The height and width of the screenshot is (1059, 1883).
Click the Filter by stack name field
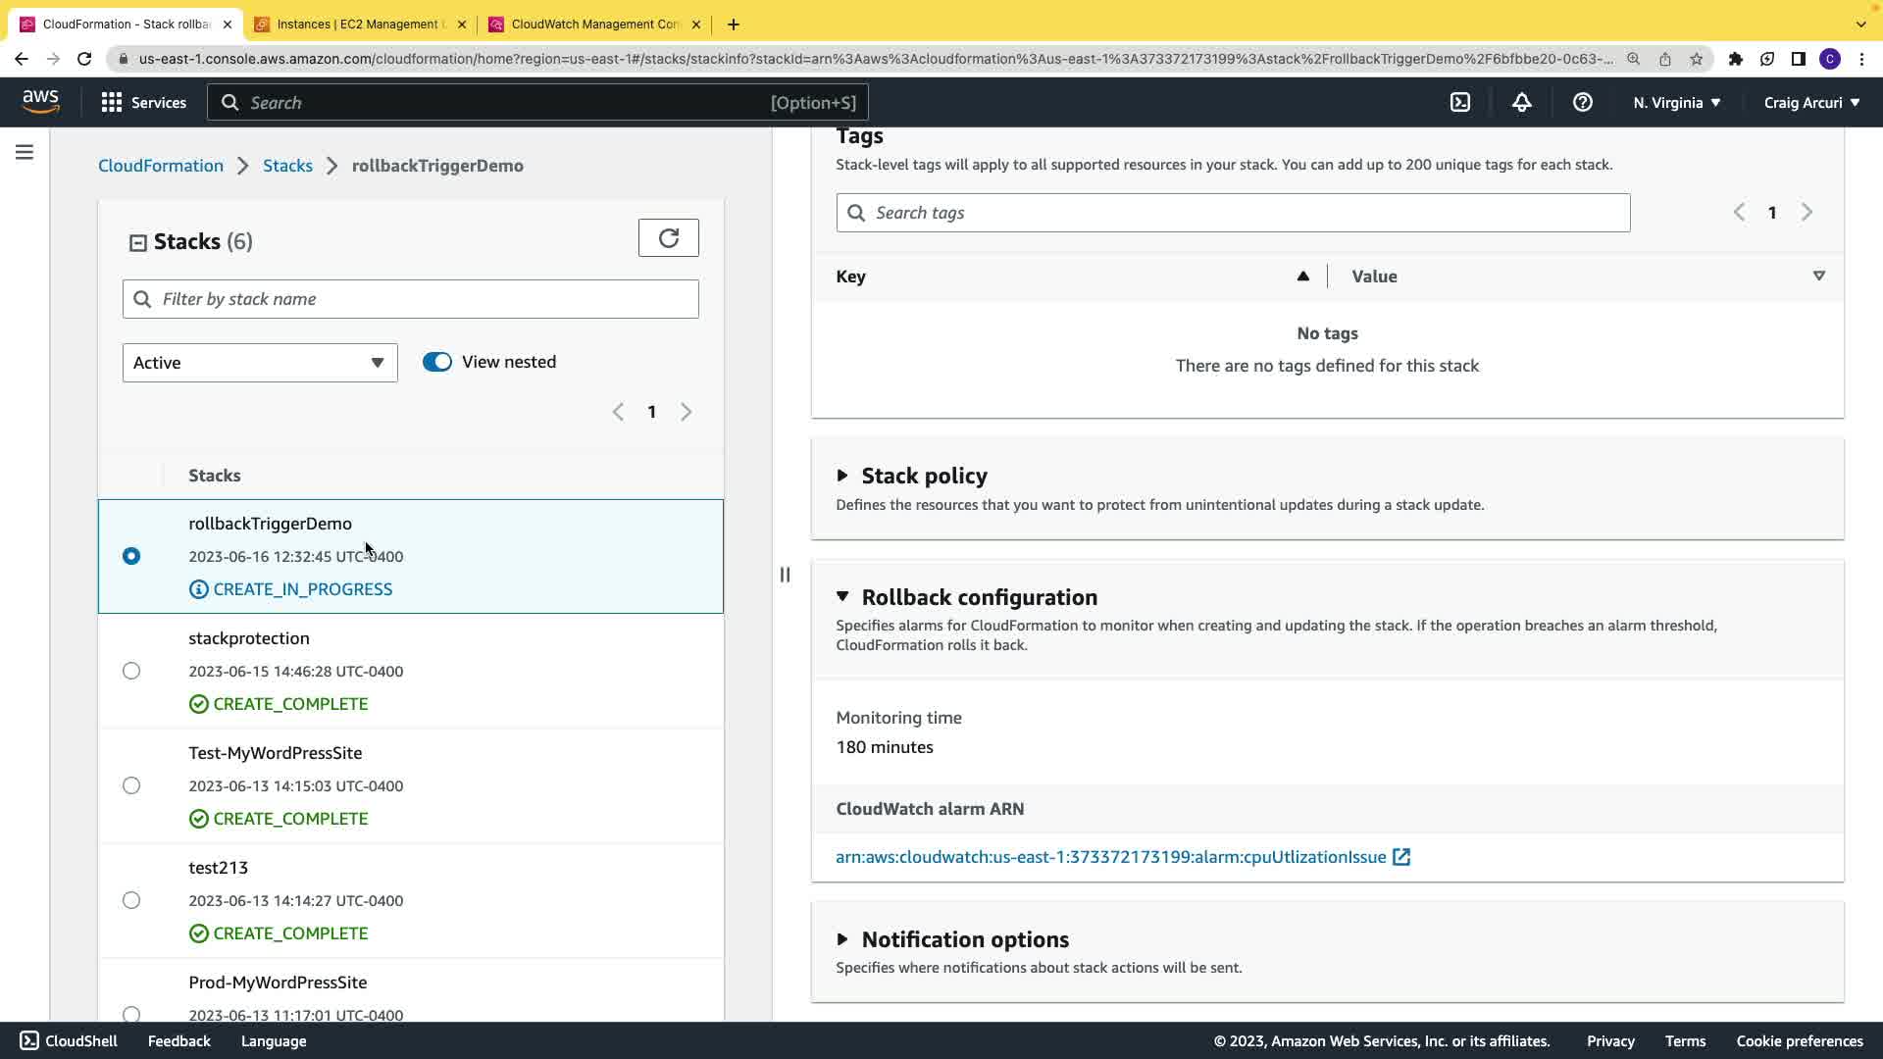[410, 299]
